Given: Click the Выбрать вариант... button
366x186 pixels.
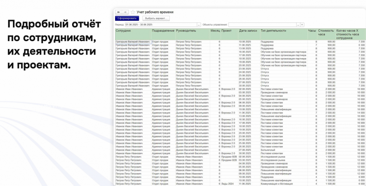Looking at the screenshot, I should (156, 19).
